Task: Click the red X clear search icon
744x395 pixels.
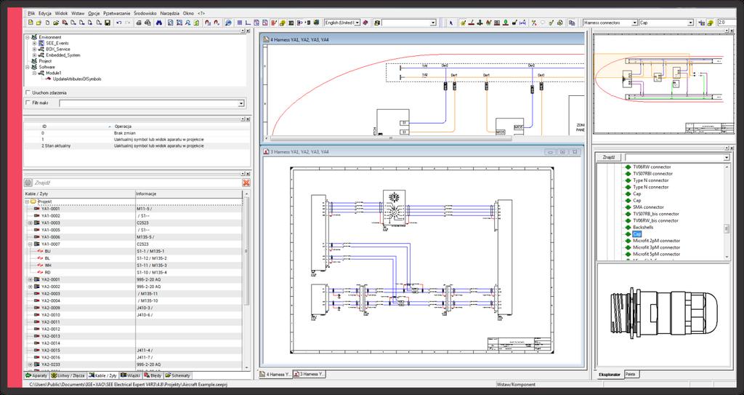Action: point(246,183)
